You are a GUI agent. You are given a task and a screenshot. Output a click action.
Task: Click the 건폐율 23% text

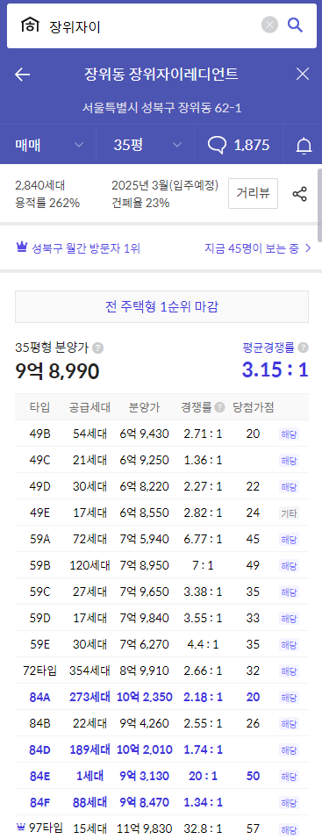click(140, 203)
